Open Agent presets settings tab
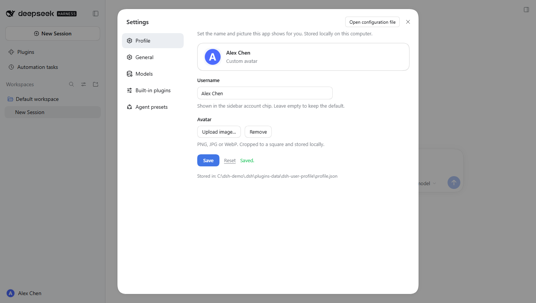Image resolution: width=536 pixels, height=303 pixels. pos(153,107)
